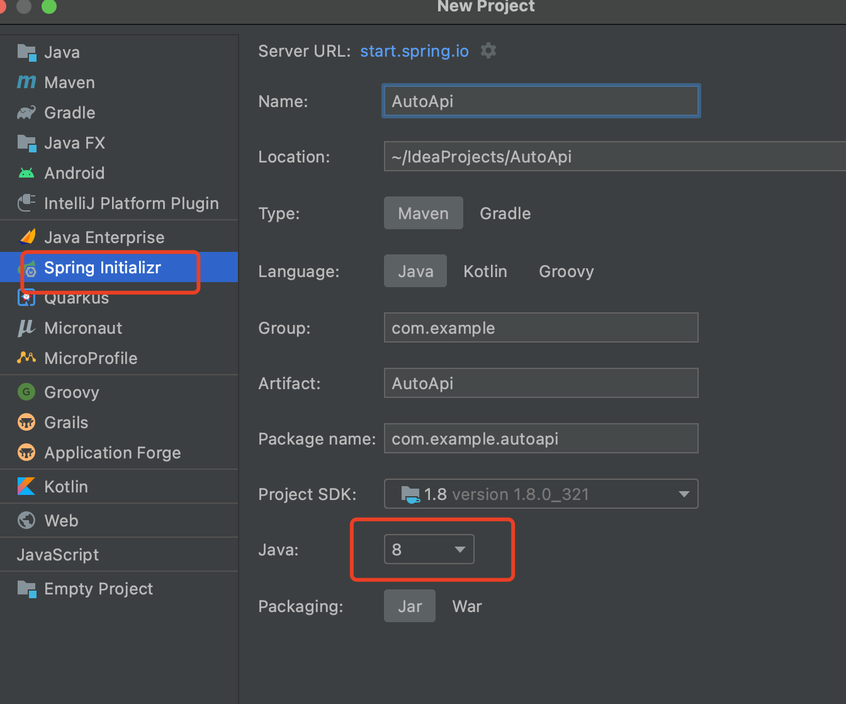Select Micronaut generator

click(x=119, y=328)
